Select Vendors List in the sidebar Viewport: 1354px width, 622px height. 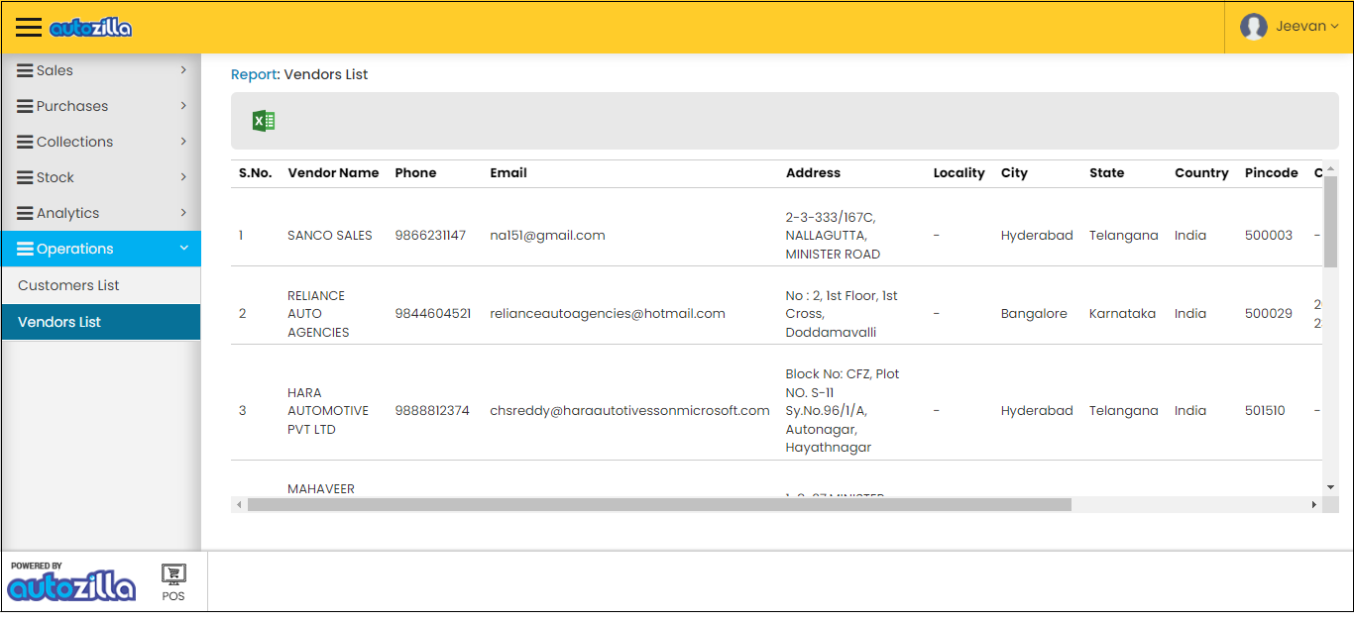[x=101, y=322]
